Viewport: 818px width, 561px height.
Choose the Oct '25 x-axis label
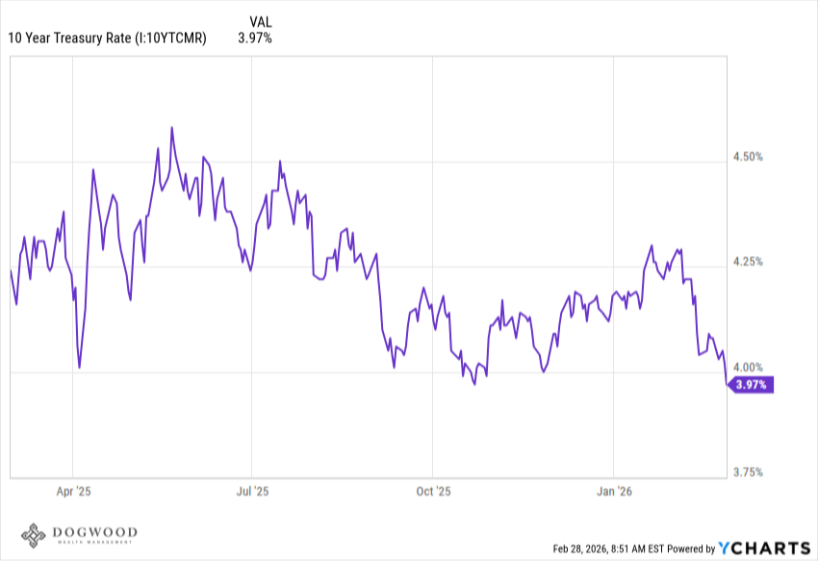(x=433, y=491)
